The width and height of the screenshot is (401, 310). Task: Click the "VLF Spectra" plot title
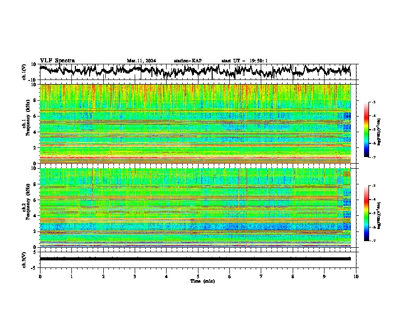57,61
